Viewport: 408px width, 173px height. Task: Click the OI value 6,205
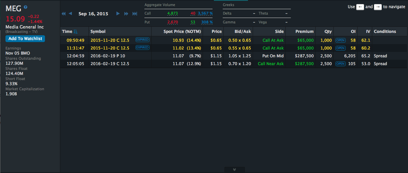click(x=350, y=56)
